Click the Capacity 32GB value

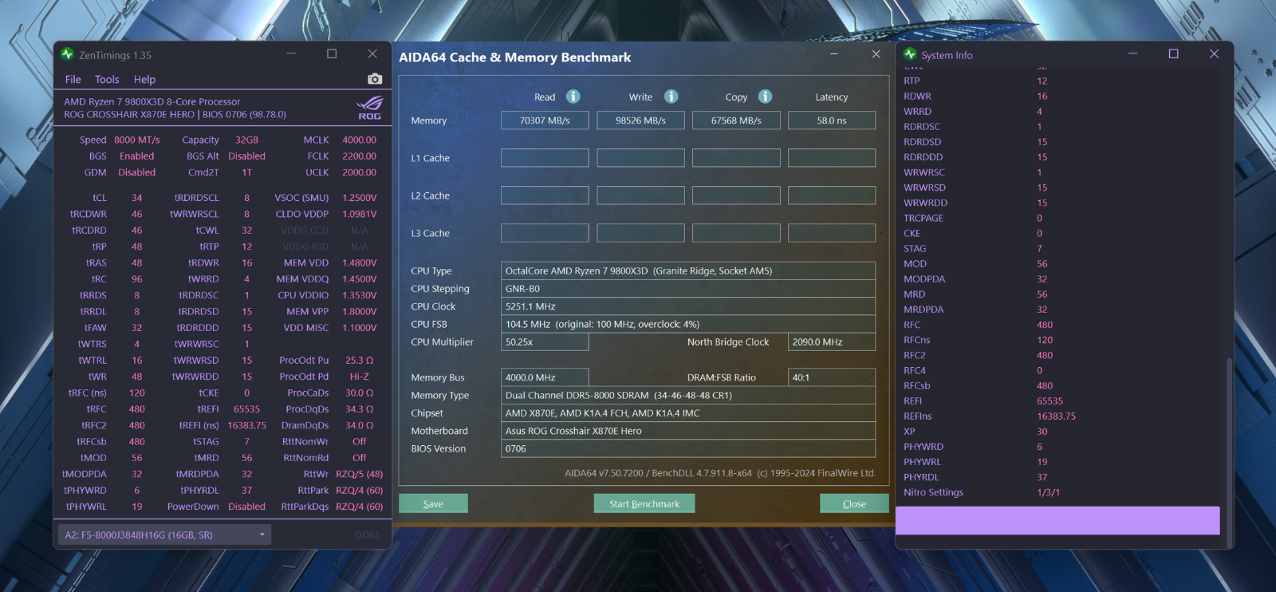pyautogui.click(x=247, y=140)
